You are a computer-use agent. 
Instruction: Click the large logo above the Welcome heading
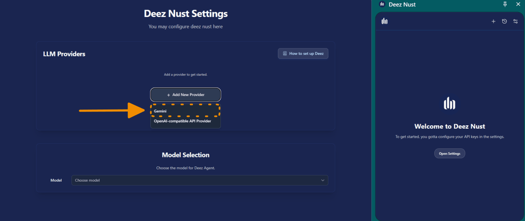tap(449, 103)
